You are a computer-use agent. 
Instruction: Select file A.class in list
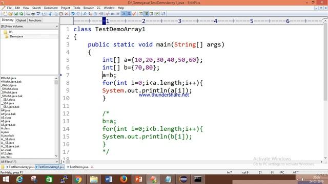pyautogui.click(x=5, y=128)
